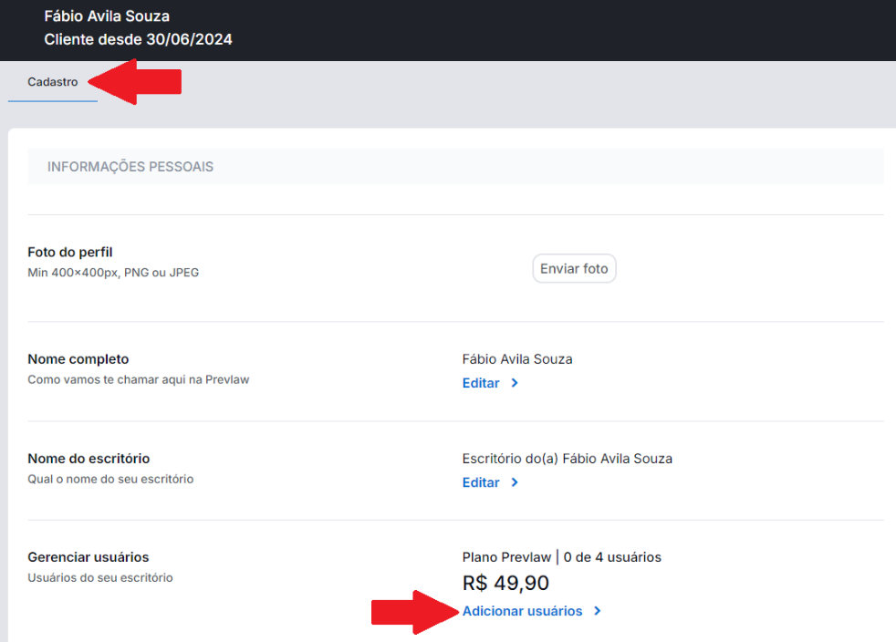Select the 'Plano Prevlaw | 0 de 4 usuários' text
The image size is (896, 642).
pos(562,557)
